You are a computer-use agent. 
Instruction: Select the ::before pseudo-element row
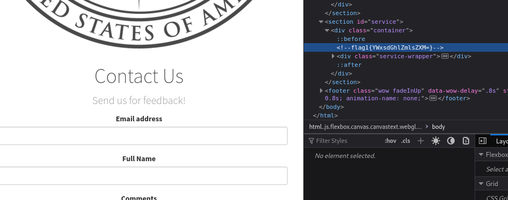(x=351, y=39)
